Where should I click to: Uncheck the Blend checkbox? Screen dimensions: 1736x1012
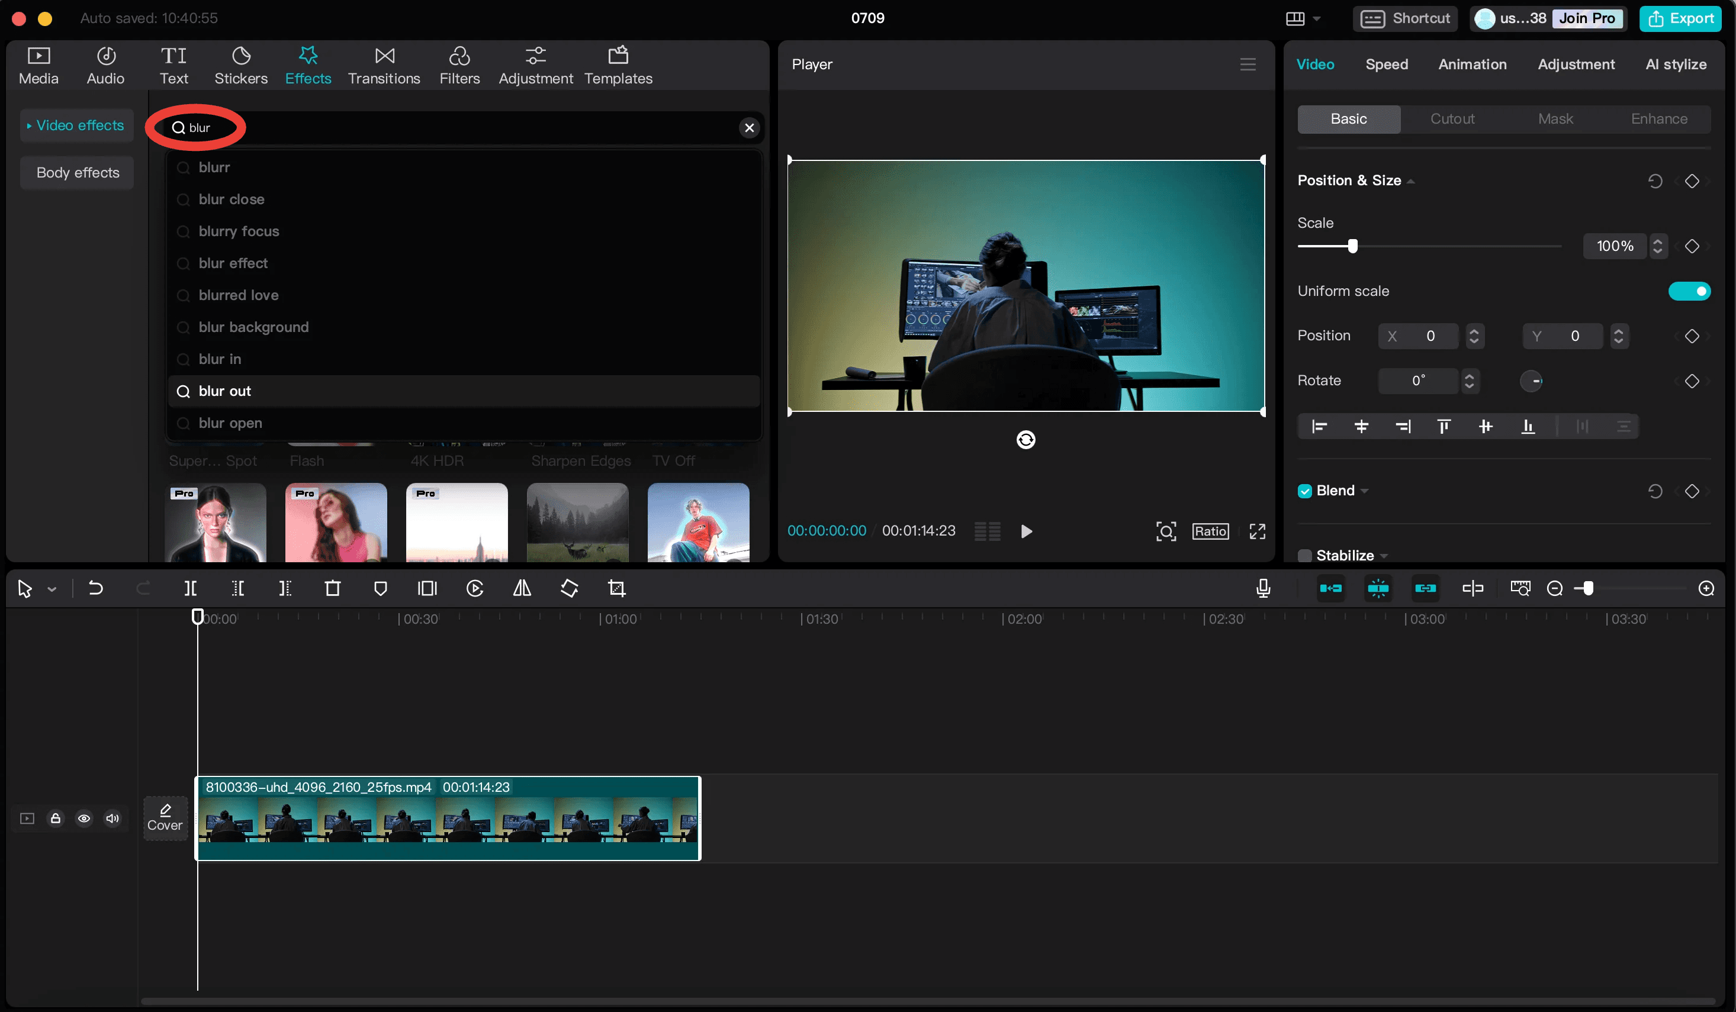coord(1304,491)
